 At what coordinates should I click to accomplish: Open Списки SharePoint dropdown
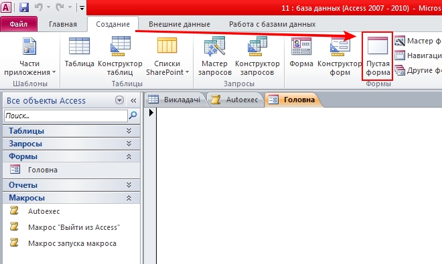point(167,57)
